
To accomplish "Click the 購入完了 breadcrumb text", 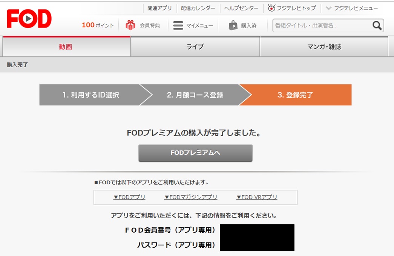I will (x=17, y=64).
